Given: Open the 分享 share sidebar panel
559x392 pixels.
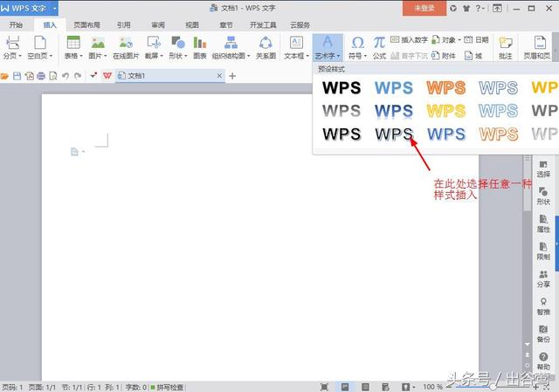Looking at the screenshot, I should pyautogui.click(x=543, y=279).
